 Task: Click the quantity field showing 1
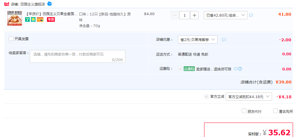pyautogui.click(x=185, y=15)
